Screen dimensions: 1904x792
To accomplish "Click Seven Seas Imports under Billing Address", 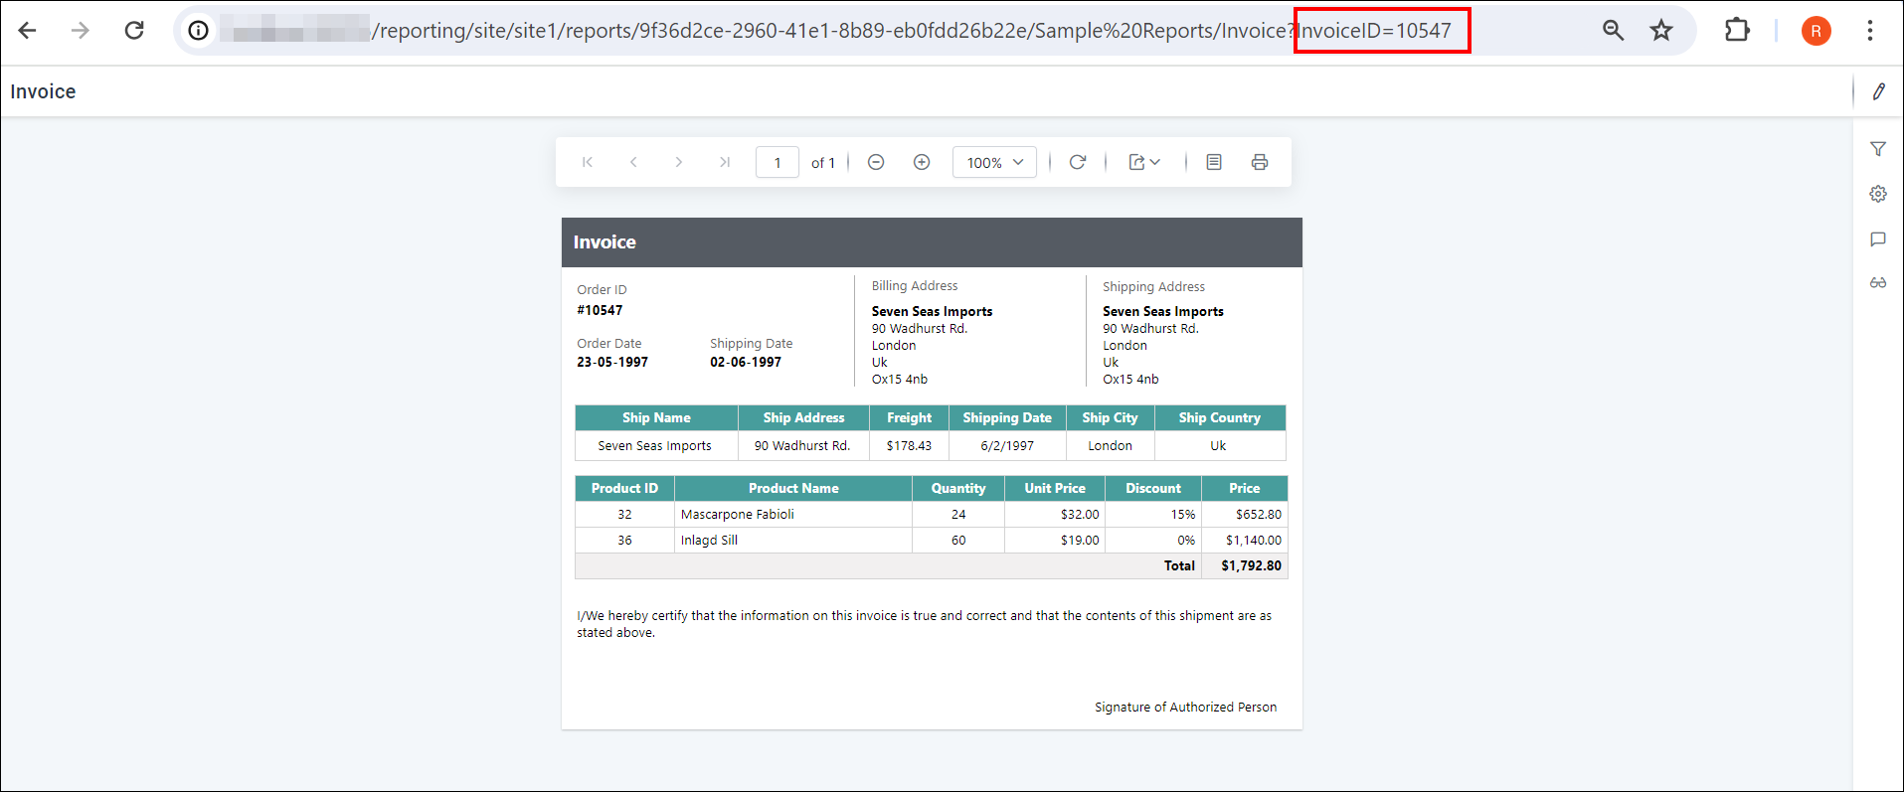I will (x=932, y=311).
